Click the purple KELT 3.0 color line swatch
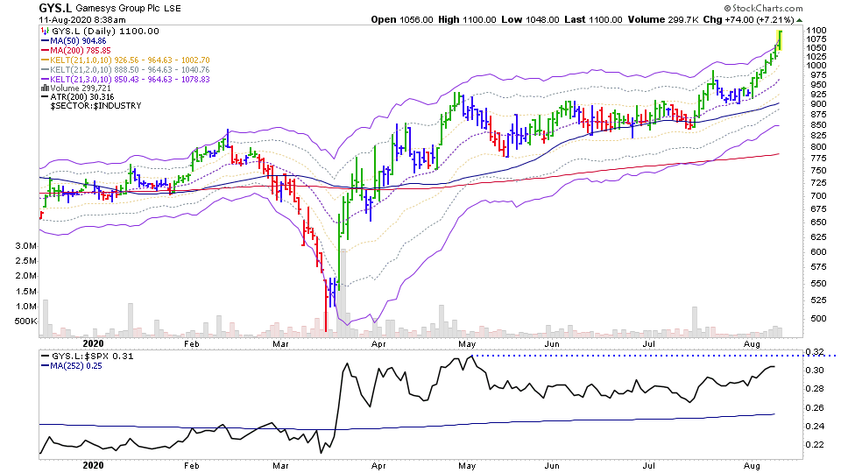 click(x=45, y=80)
